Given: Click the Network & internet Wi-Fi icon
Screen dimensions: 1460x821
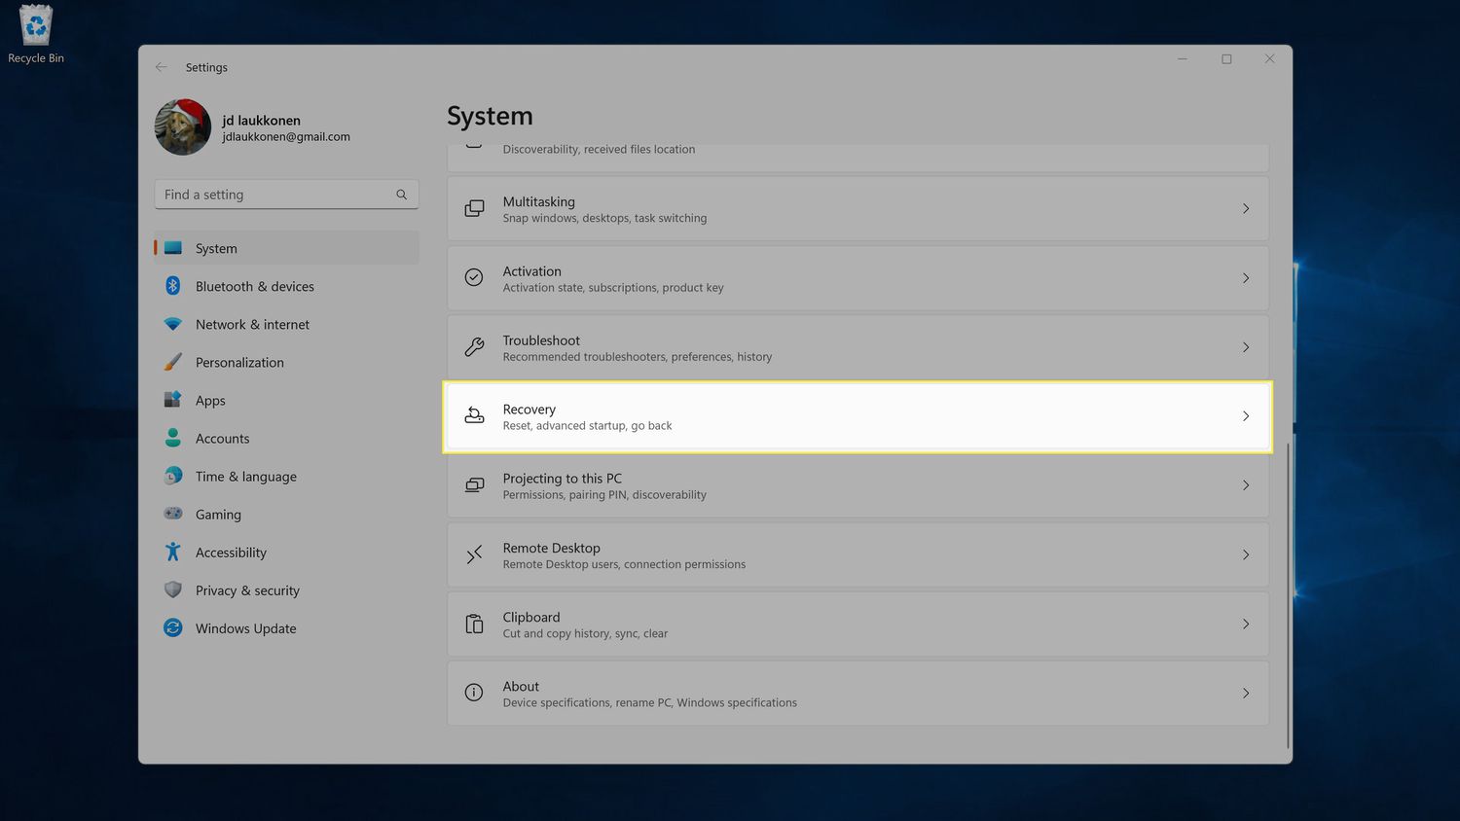Looking at the screenshot, I should click(173, 324).
